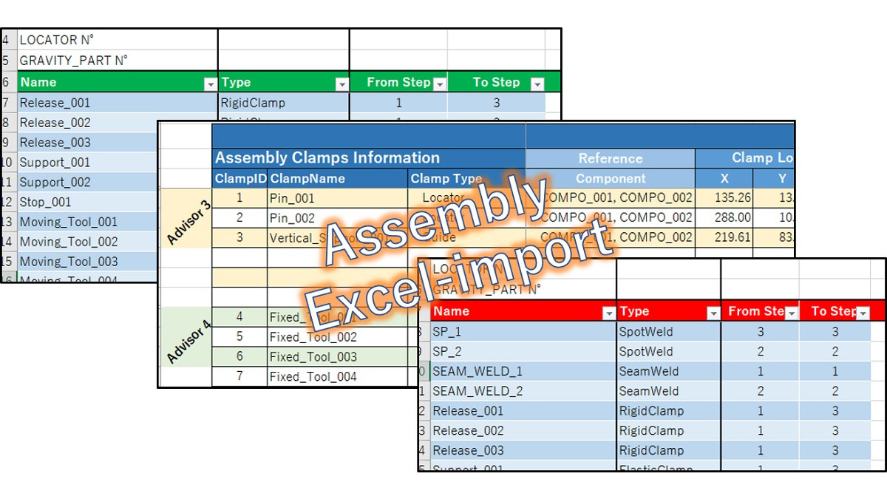Expand the To Step filter in red header
The height and width of the screenshot is (499, 887).
point(863,313)
